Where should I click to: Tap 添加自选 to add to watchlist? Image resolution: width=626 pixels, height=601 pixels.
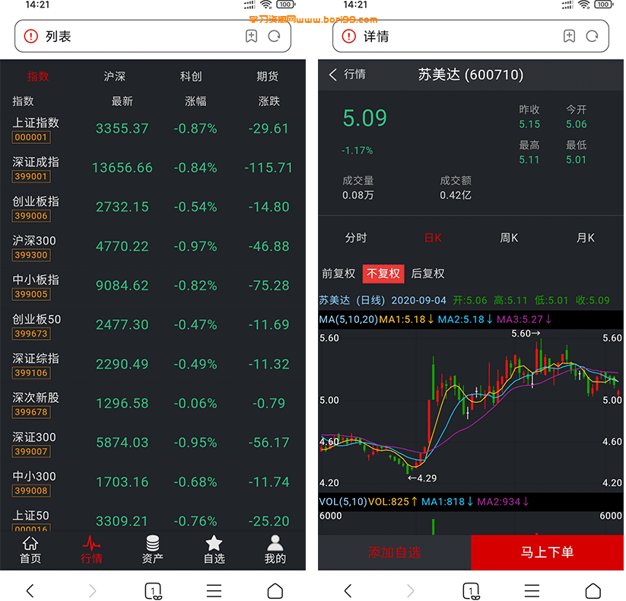395,552
